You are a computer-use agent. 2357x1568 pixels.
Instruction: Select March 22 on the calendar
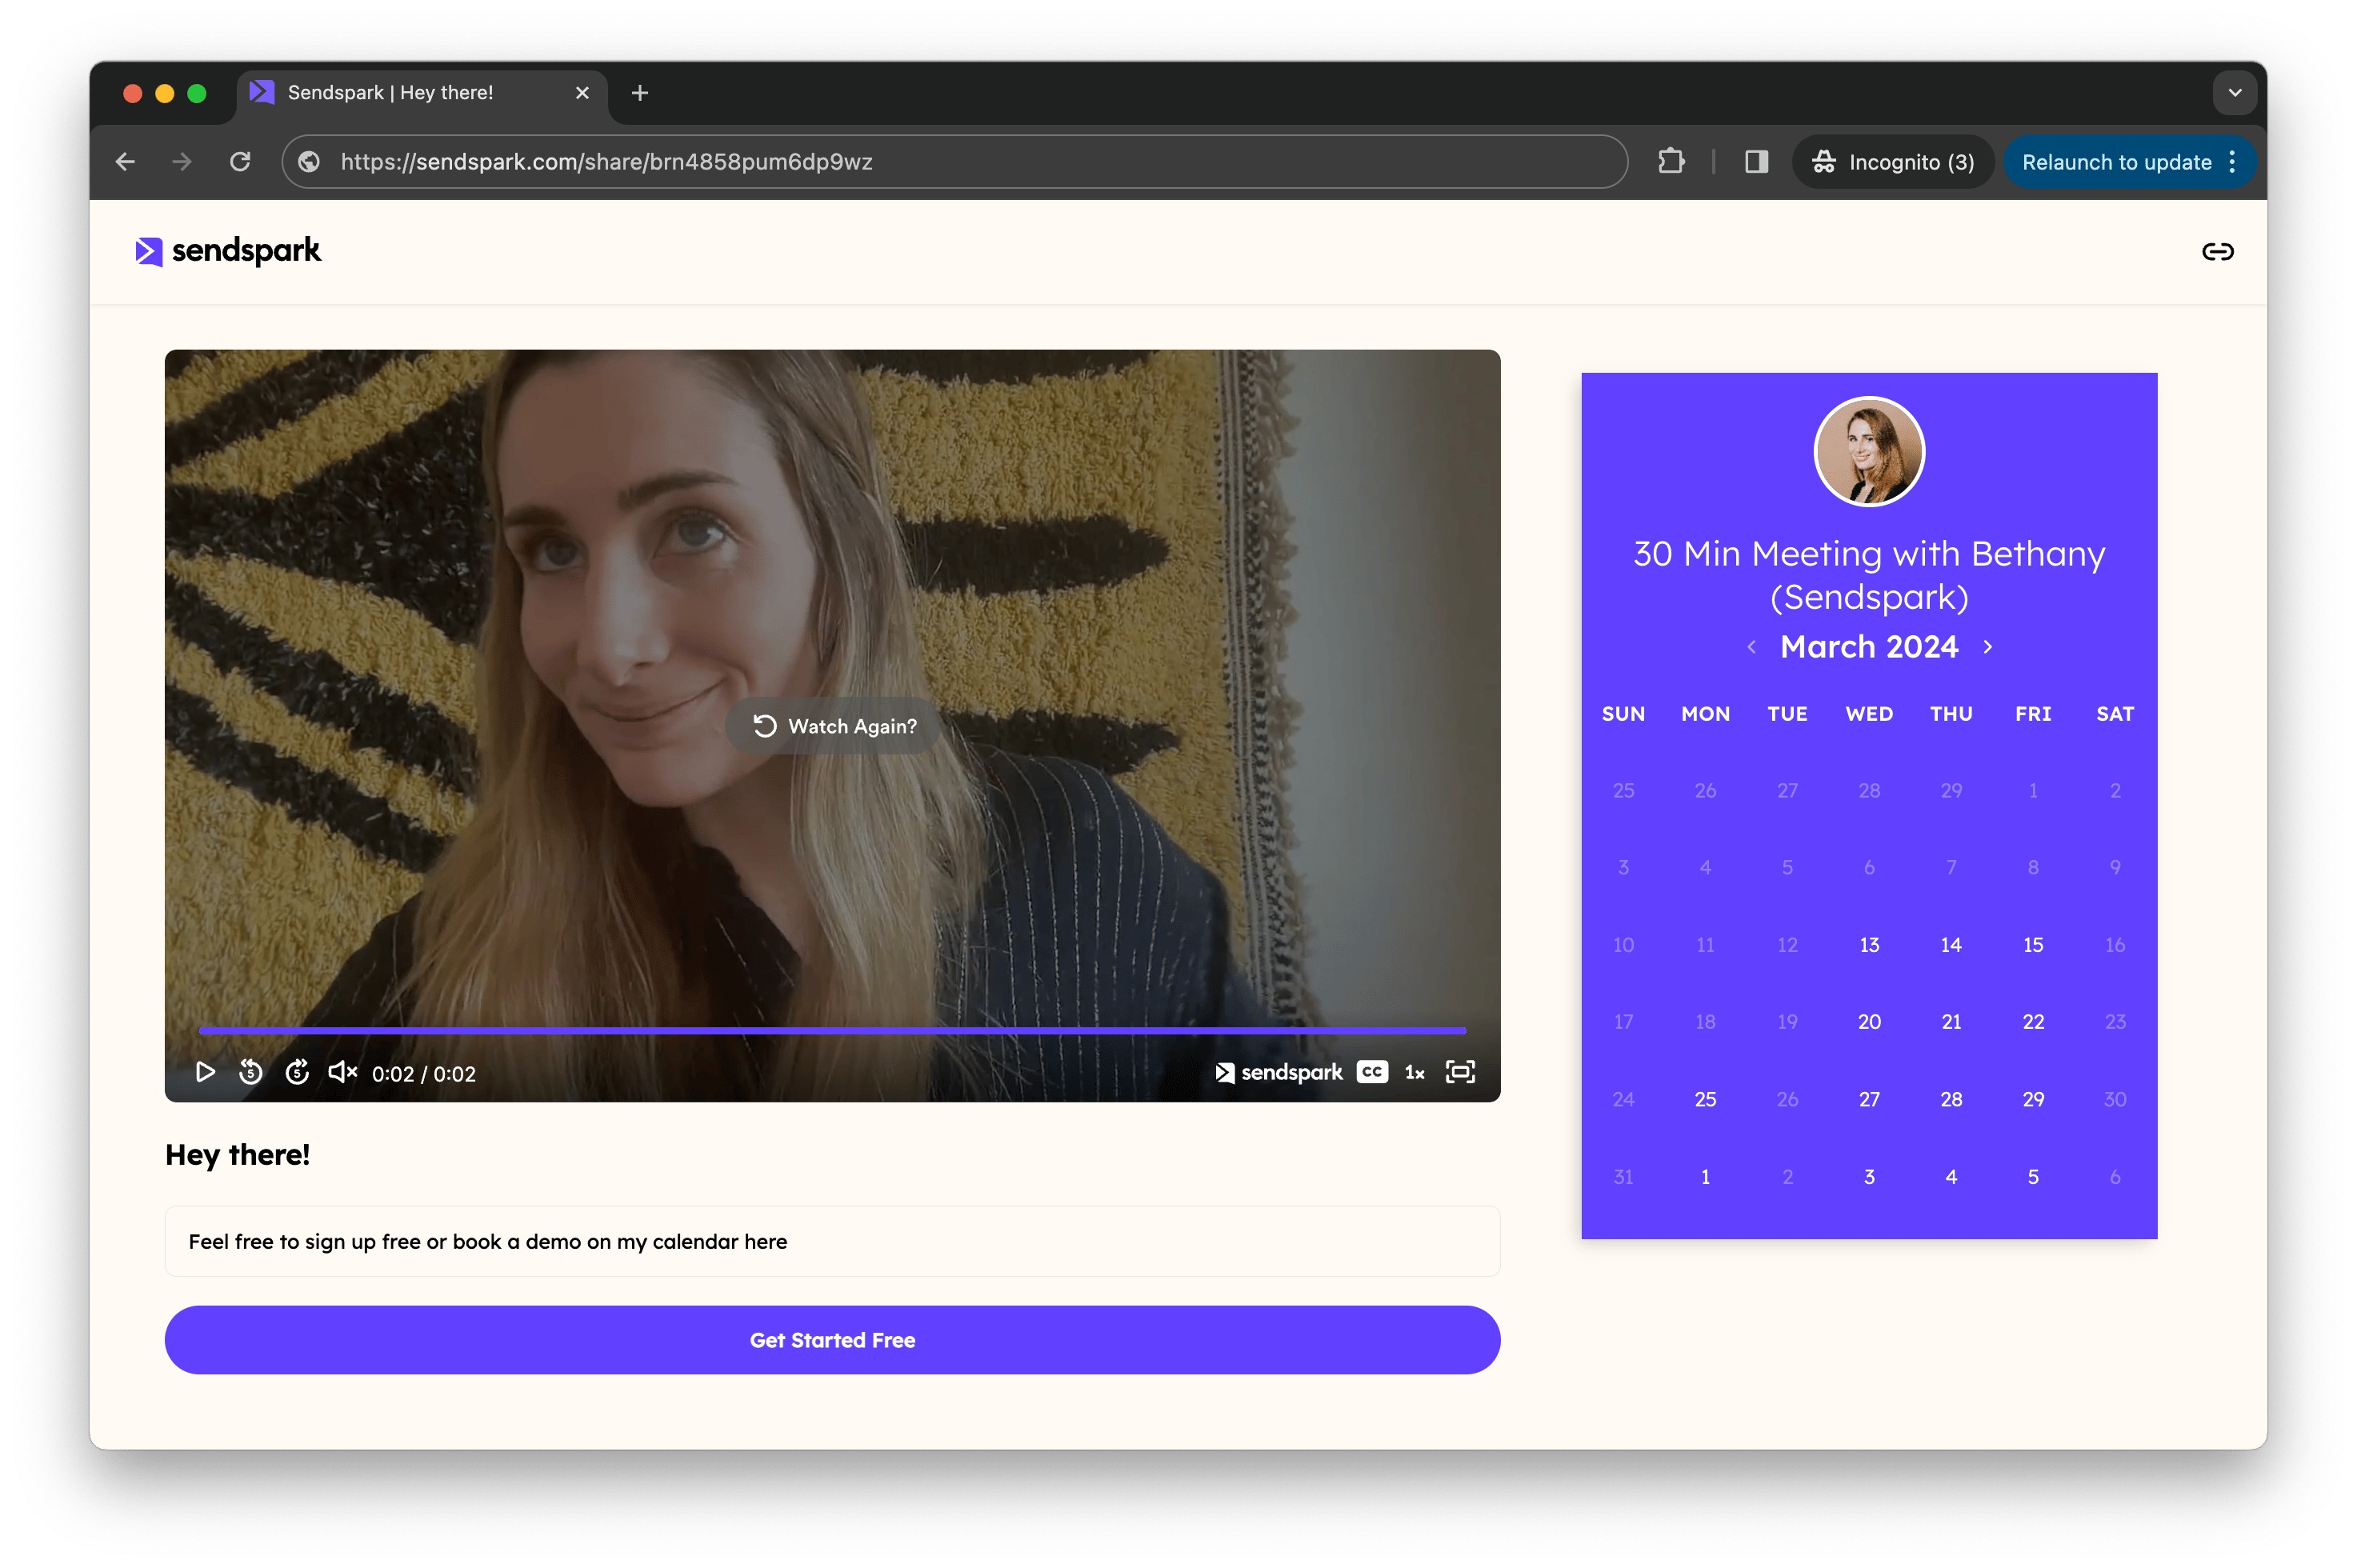pos(2032,1022)
